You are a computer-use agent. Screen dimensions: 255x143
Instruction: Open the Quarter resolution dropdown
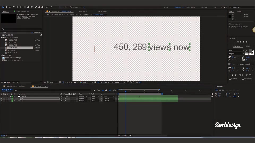(x=88, y=82)
